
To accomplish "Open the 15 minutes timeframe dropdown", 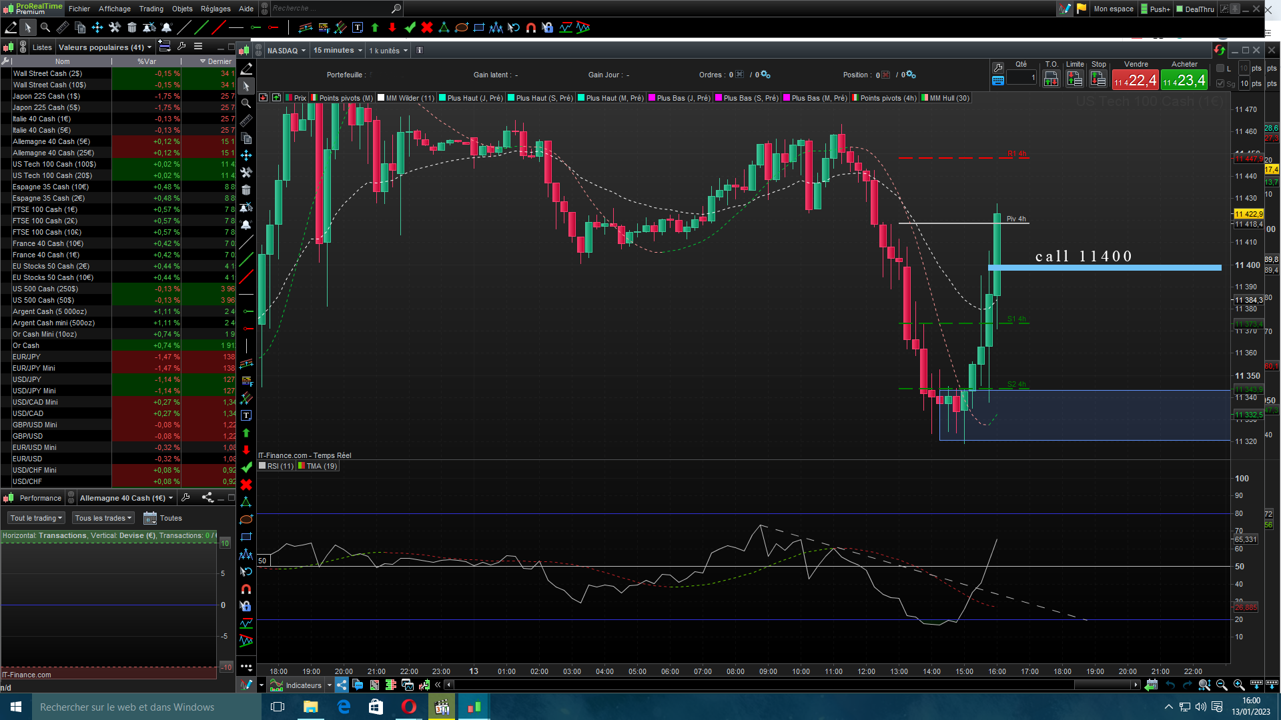I will (x=338, y=51).
